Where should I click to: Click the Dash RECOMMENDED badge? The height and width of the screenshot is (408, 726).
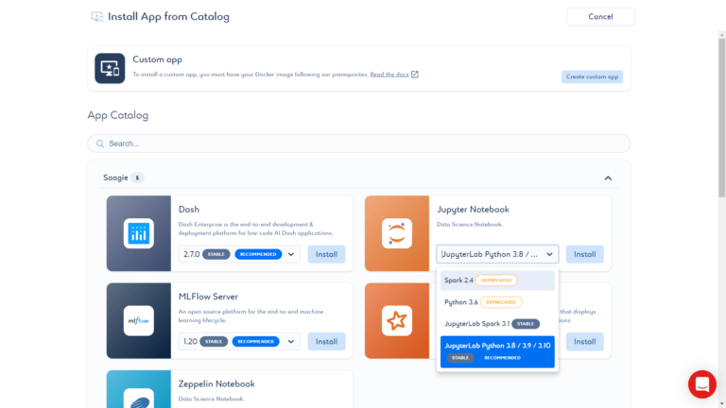point(258,254)
